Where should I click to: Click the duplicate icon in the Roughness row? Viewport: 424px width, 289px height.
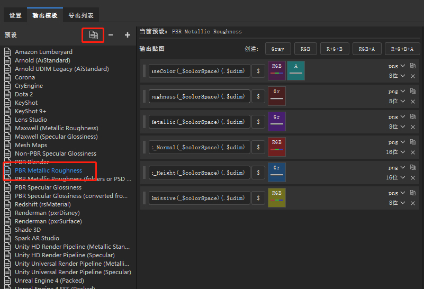413,91
